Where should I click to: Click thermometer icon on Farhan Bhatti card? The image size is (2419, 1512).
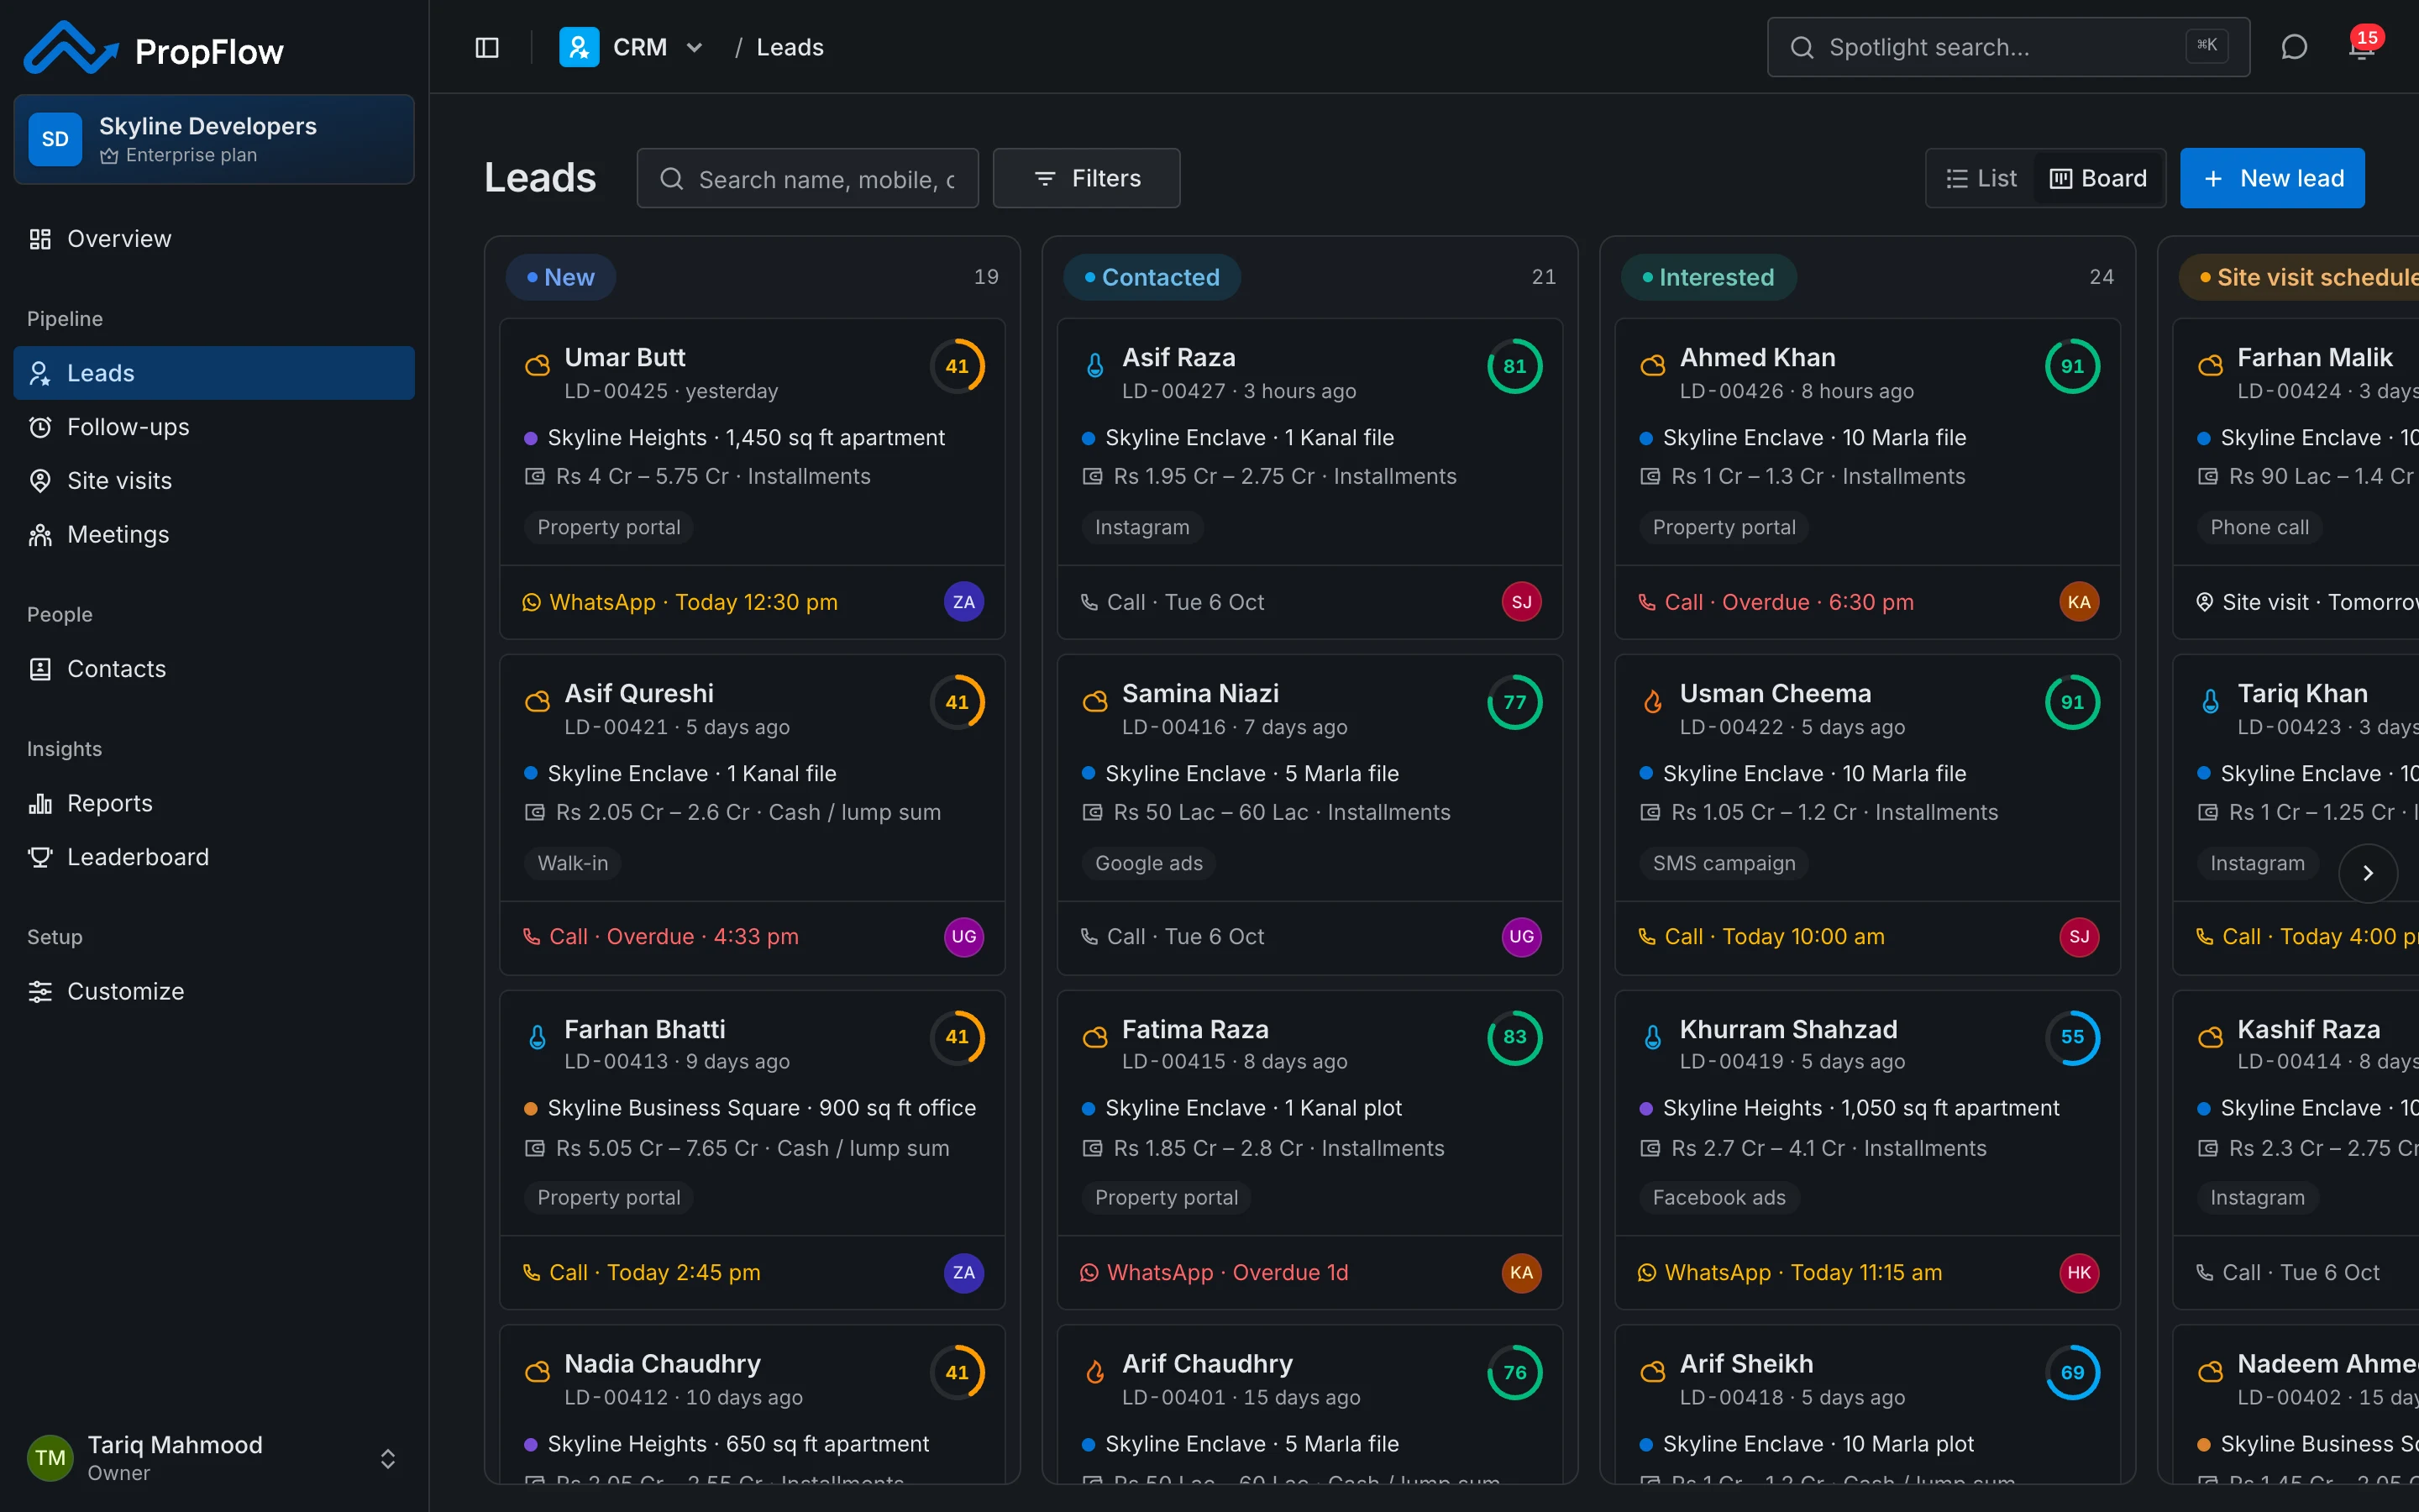pyautogui.click(x=538, y=1037)
